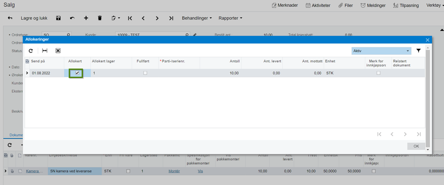
Task: Open the Kunde lookup magnifier
Action: pos(187,35)
